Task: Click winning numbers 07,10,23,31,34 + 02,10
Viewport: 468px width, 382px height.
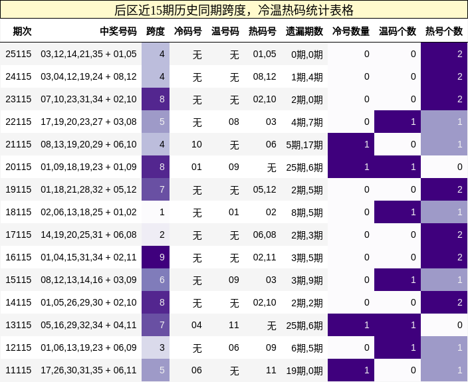Action: click(x=88, y=99)
